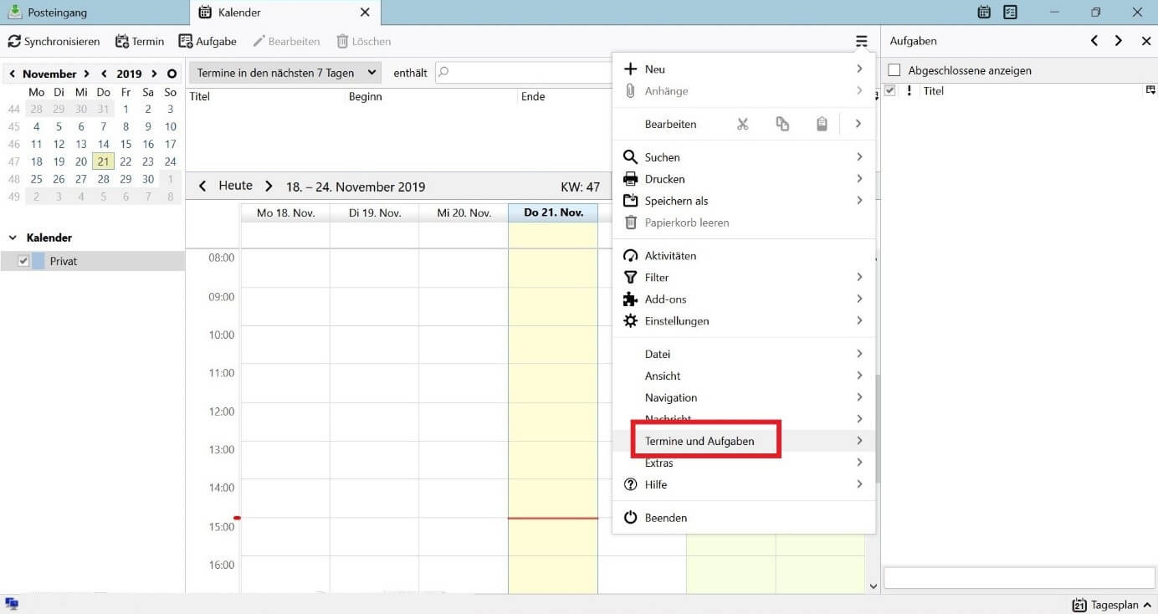The width and height of the screenshot is (1158, 614).
Task: Toggle the Tagesplan button in status bar
Action: pos(1112,605)
